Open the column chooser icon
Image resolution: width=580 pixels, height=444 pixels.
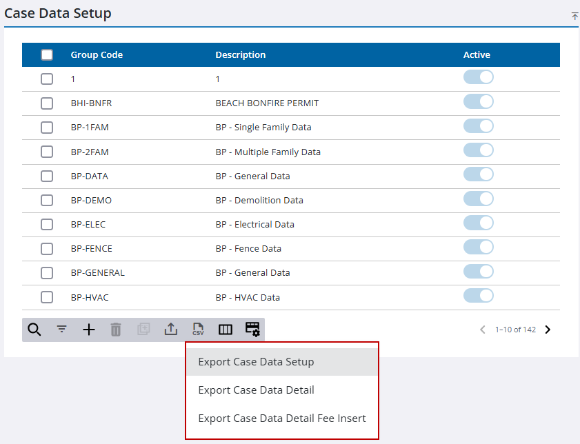pyautogui.click(x=226, y=330)
